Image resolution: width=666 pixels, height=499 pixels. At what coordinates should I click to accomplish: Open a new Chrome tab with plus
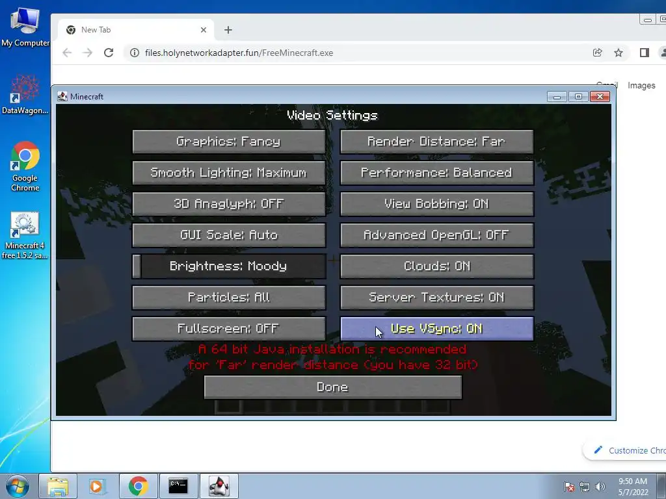(228, 30)
